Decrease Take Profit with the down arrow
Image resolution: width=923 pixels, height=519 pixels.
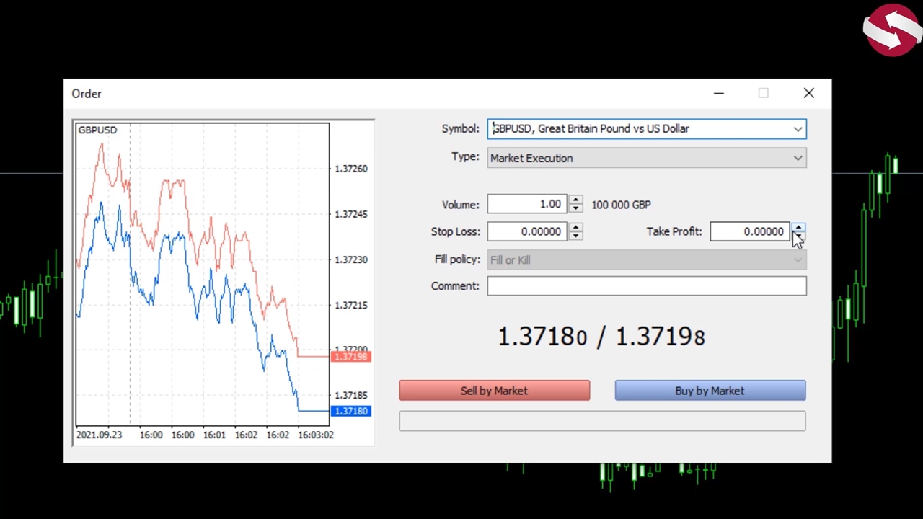point(798,236)
